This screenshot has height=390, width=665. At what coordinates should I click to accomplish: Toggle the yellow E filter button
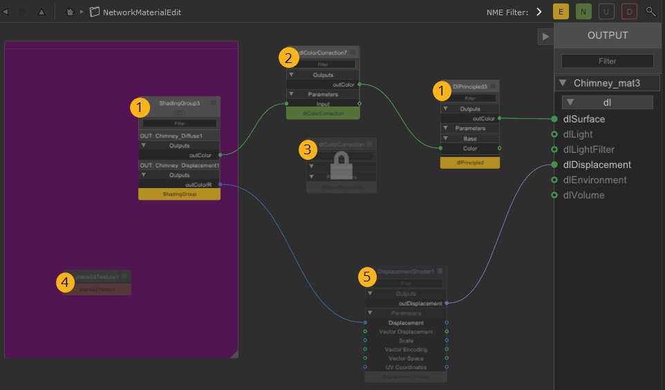pyautogui.click(x=561, y=12)
